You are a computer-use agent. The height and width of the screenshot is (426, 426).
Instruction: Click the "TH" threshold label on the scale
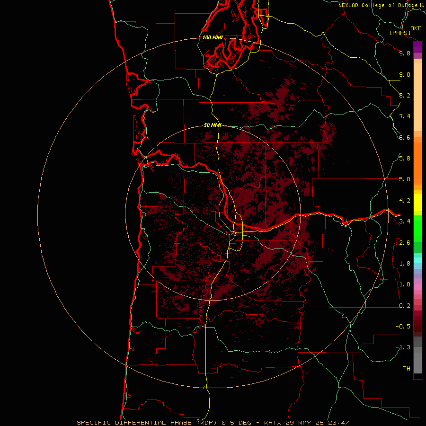point(407,369)
